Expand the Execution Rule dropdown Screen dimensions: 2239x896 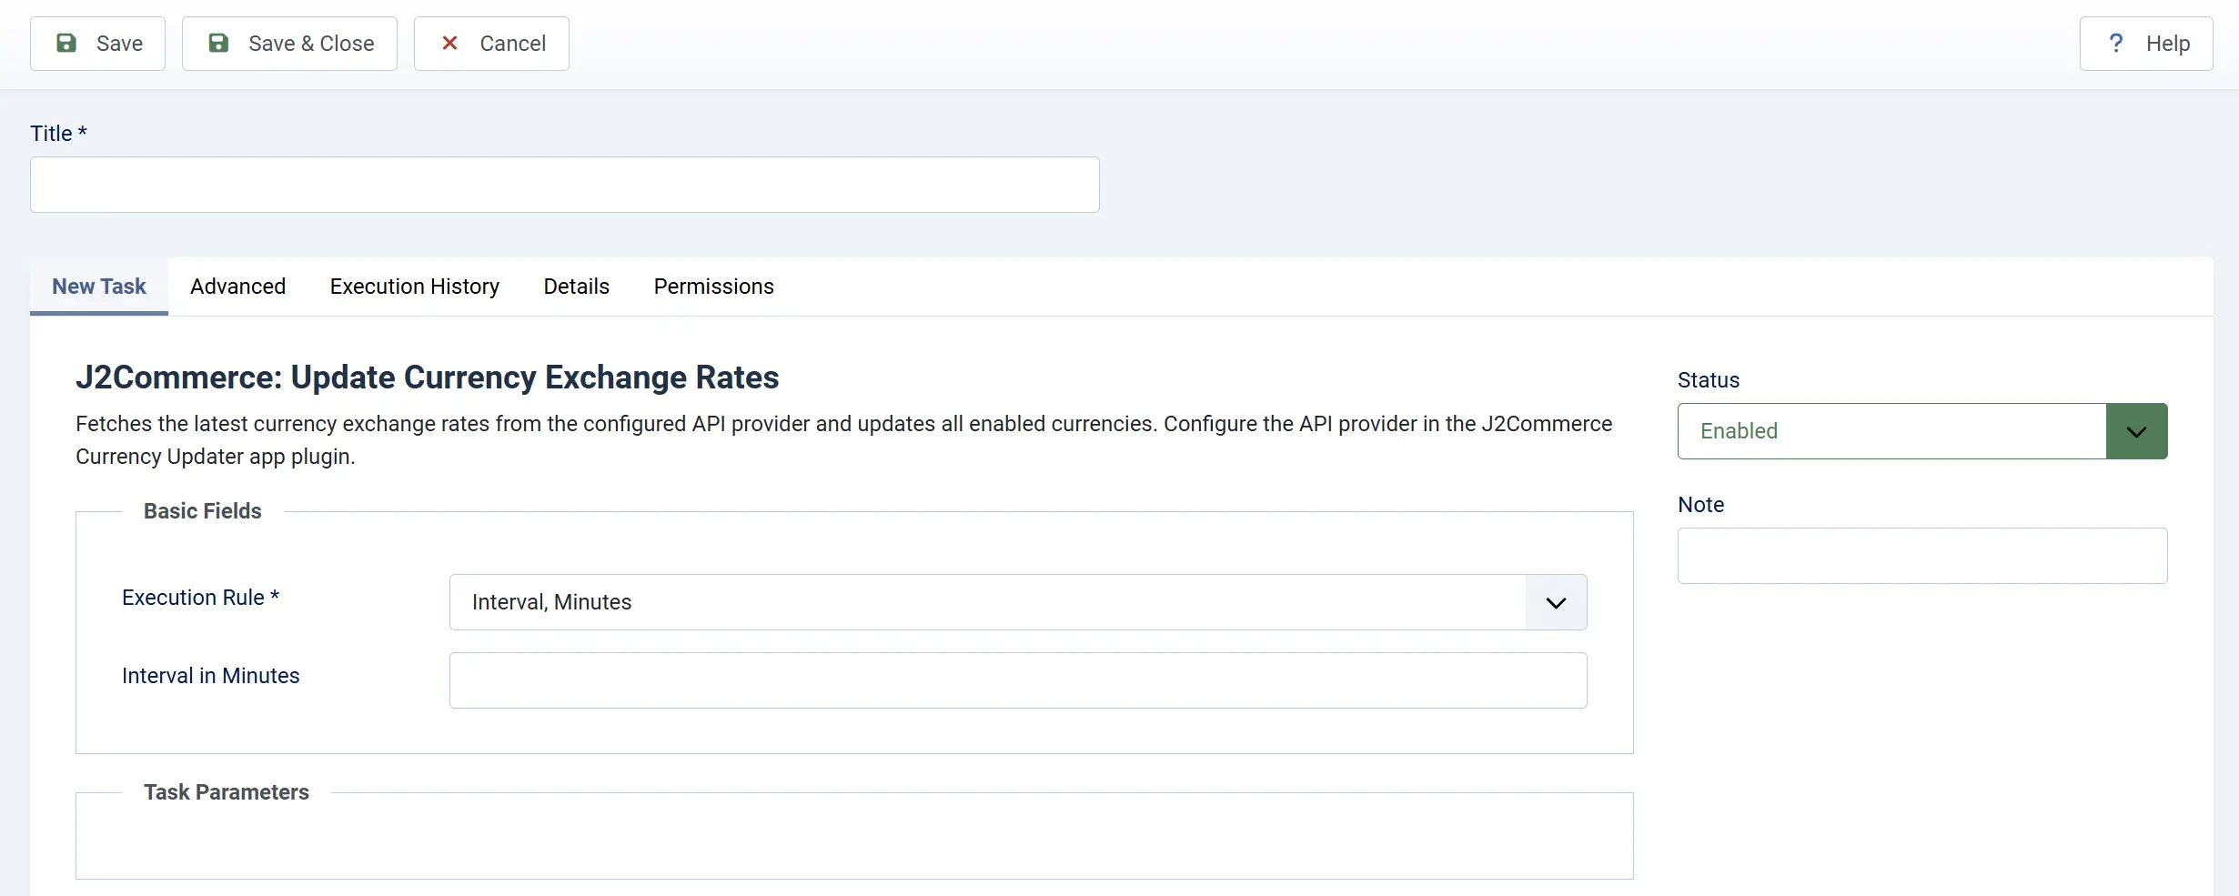pos(1018,602)
